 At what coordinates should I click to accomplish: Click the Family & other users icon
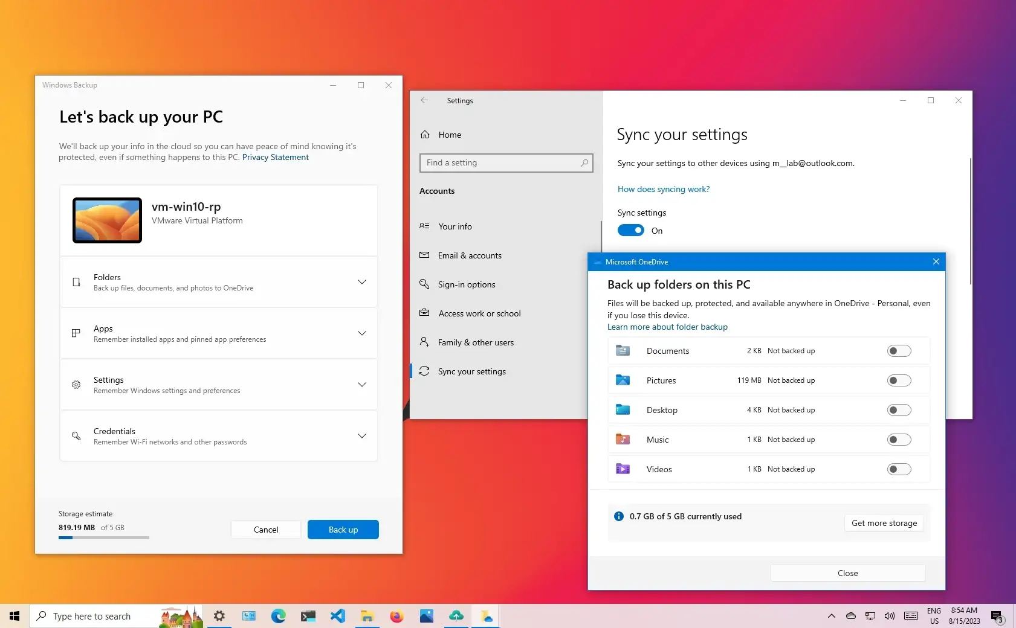(424, 342)
